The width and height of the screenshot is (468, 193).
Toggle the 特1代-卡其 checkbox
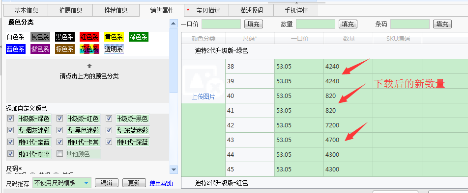point(59,142)
